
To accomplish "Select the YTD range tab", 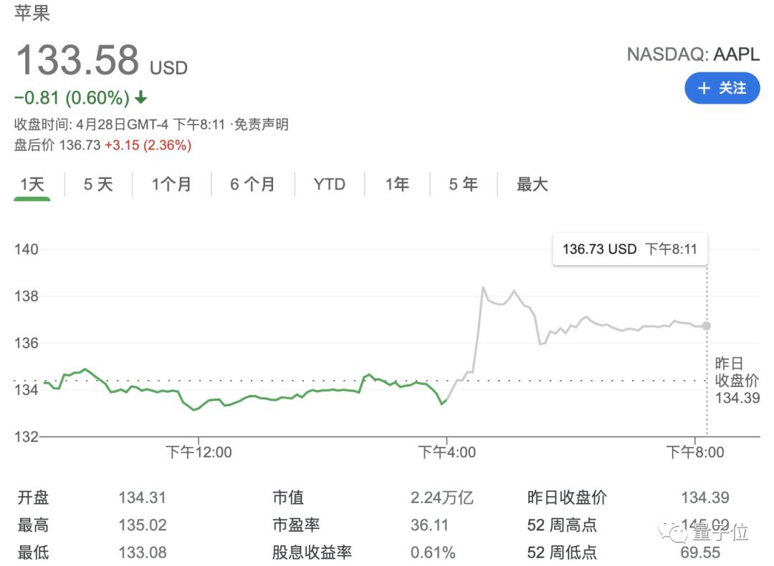I will click(329, 185).
